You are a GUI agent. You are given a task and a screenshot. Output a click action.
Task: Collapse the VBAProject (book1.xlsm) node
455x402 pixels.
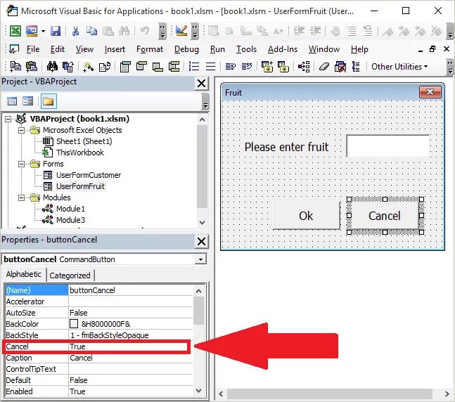coord(8,119)
